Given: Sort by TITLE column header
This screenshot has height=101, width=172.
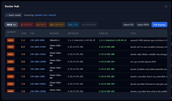Looking at the screenshot, I should click(x=133, y=33).
